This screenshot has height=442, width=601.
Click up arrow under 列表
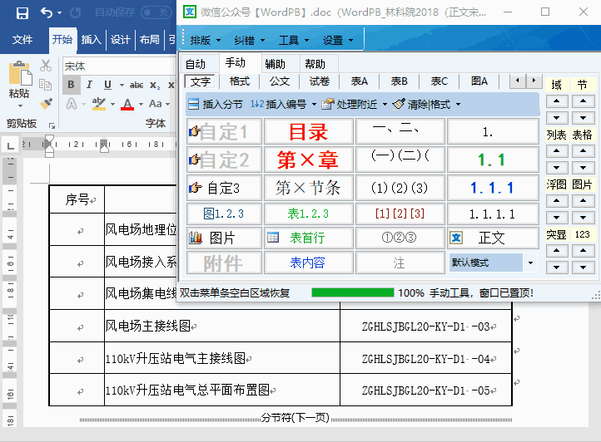[x=557, y=151]
